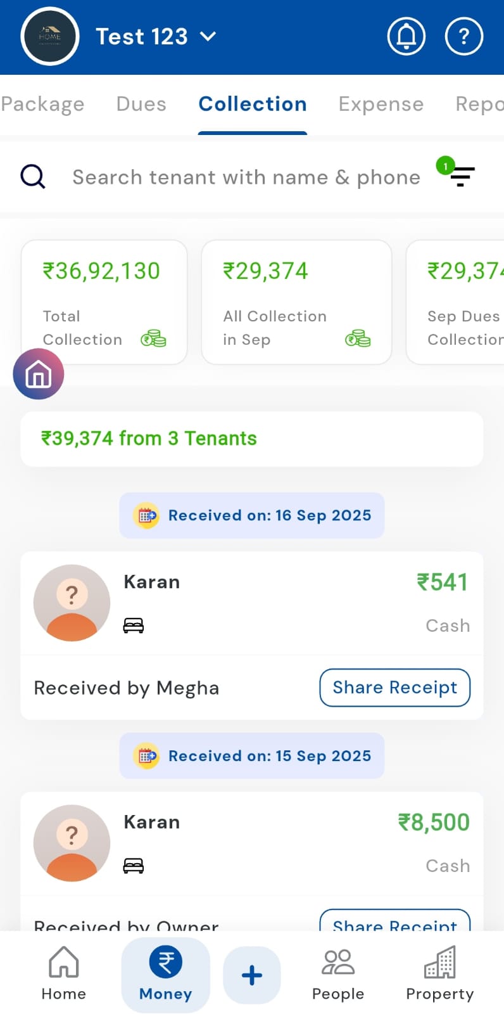This screenshot has height=1014, width=504.
Task: Tap the floating purple home button
Action: 39,374
